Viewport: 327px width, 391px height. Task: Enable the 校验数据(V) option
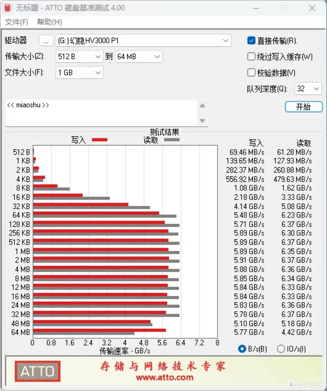[251, 73]
